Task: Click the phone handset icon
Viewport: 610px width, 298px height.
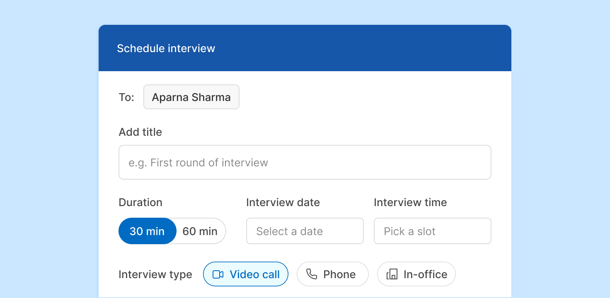Action: [x=312, y=274]
